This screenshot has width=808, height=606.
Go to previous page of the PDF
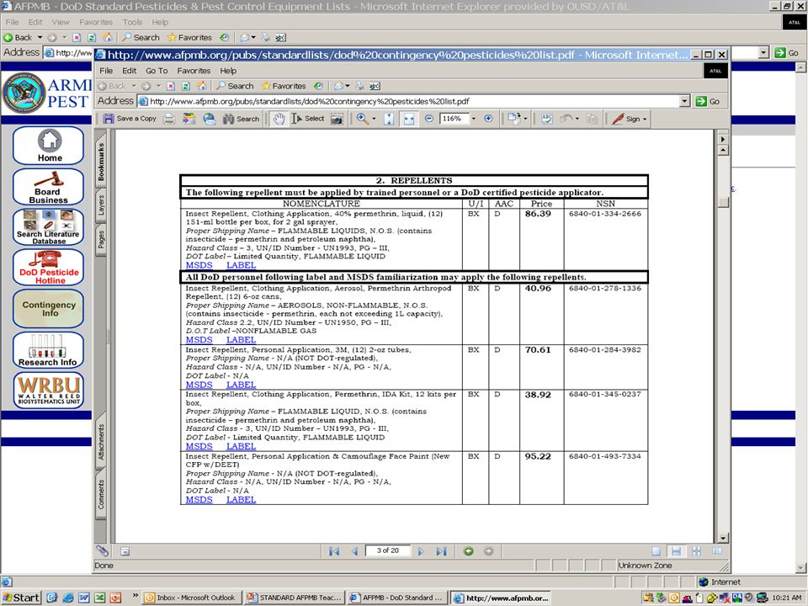coord(354,551)
